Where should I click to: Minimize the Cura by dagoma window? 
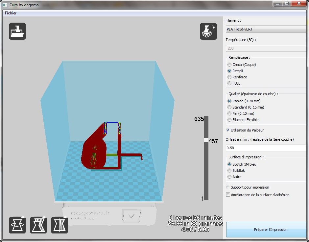click(278, 3)
